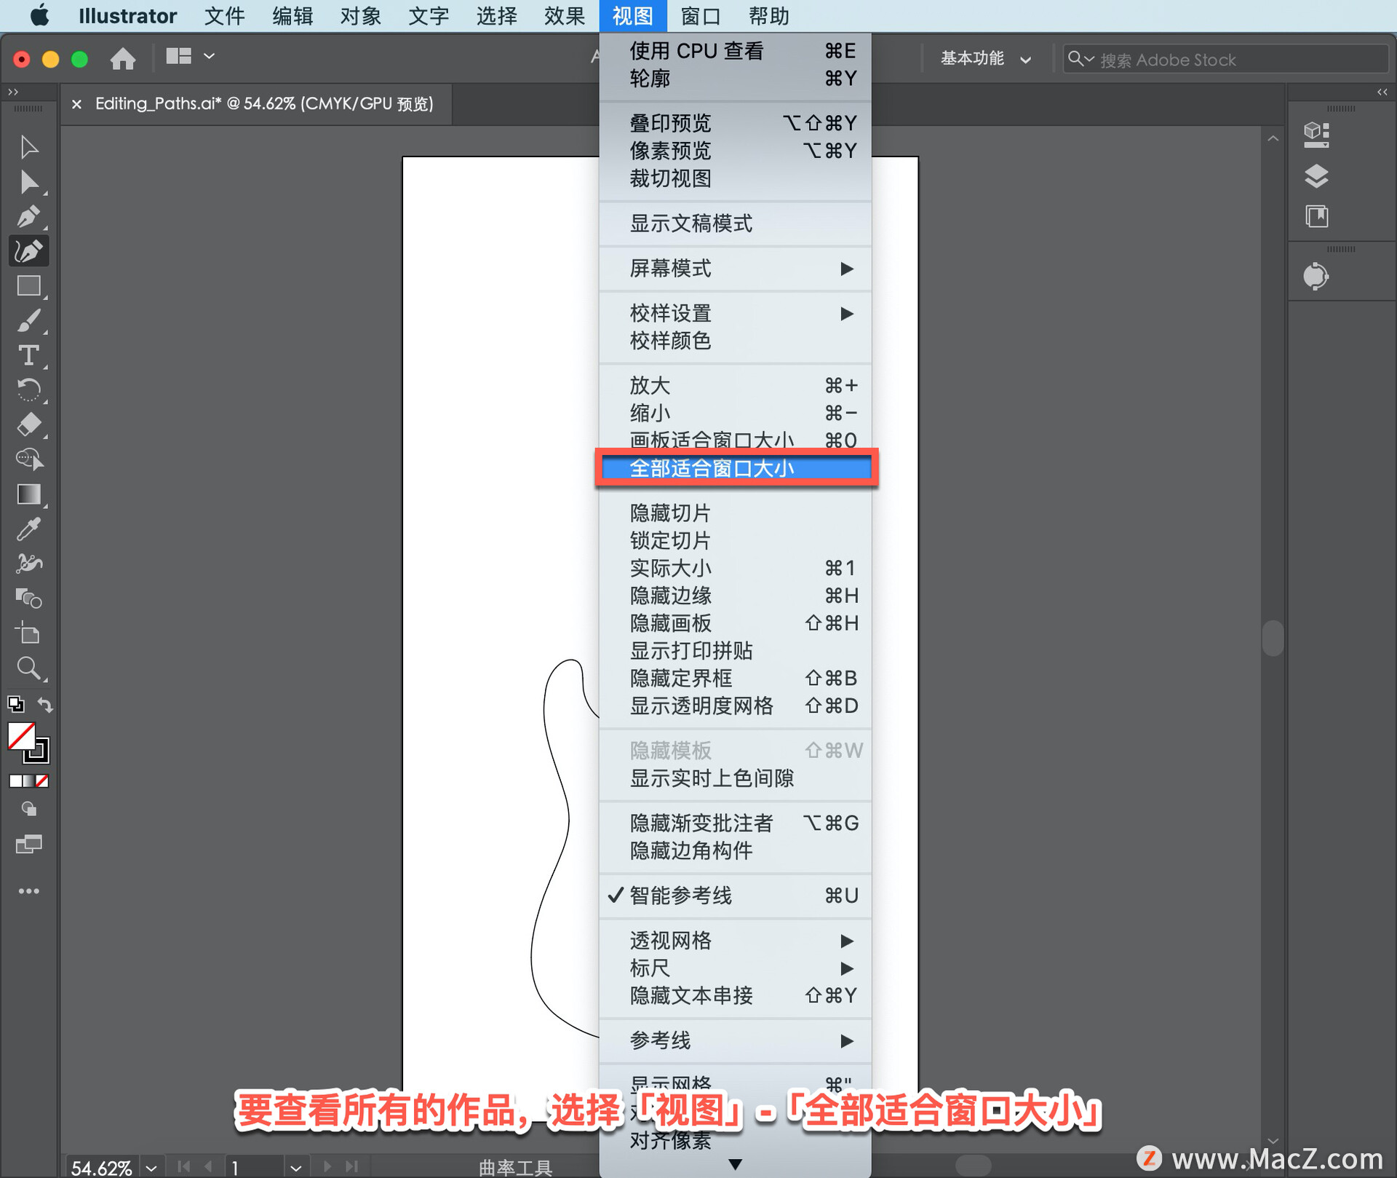The height and width of the screenshot is (1178, 1397).
Task: Toggle 隐藏定界框 bounding box
Action: [735, 678]
